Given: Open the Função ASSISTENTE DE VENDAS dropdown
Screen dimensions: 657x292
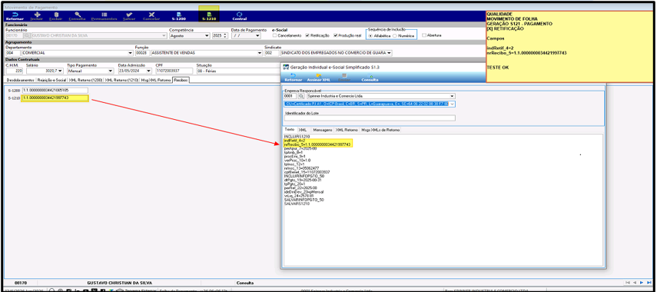Looking at the screenshot, I should (260, 53).
